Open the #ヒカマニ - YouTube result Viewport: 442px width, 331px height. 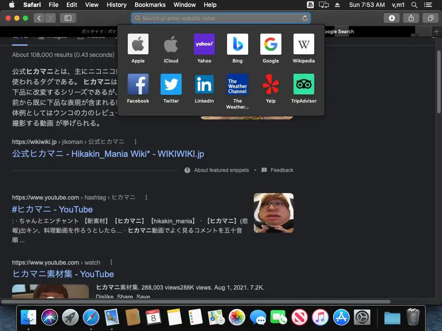(x=52, y=209)
